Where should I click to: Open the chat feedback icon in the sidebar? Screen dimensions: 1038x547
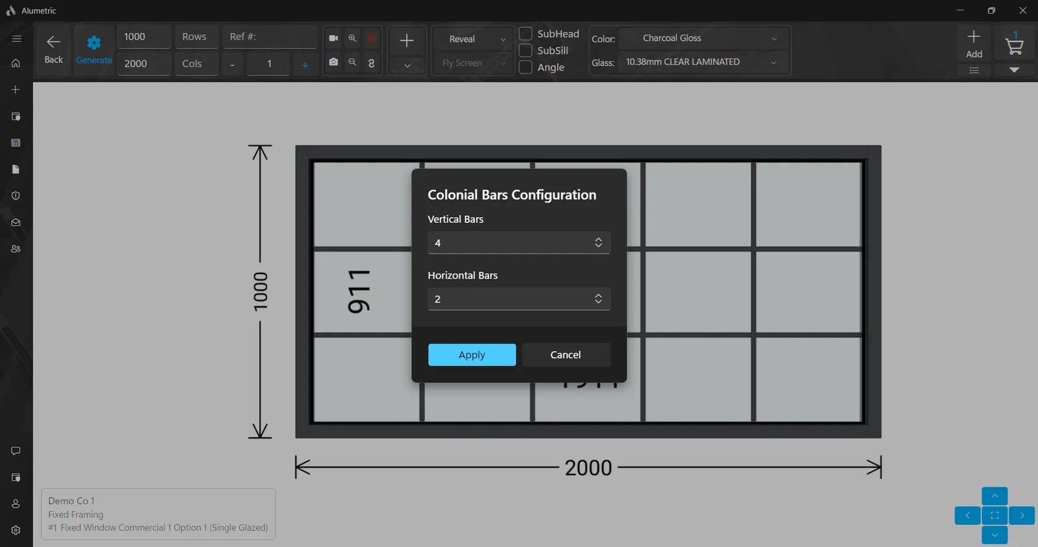[x=16, y=451]
